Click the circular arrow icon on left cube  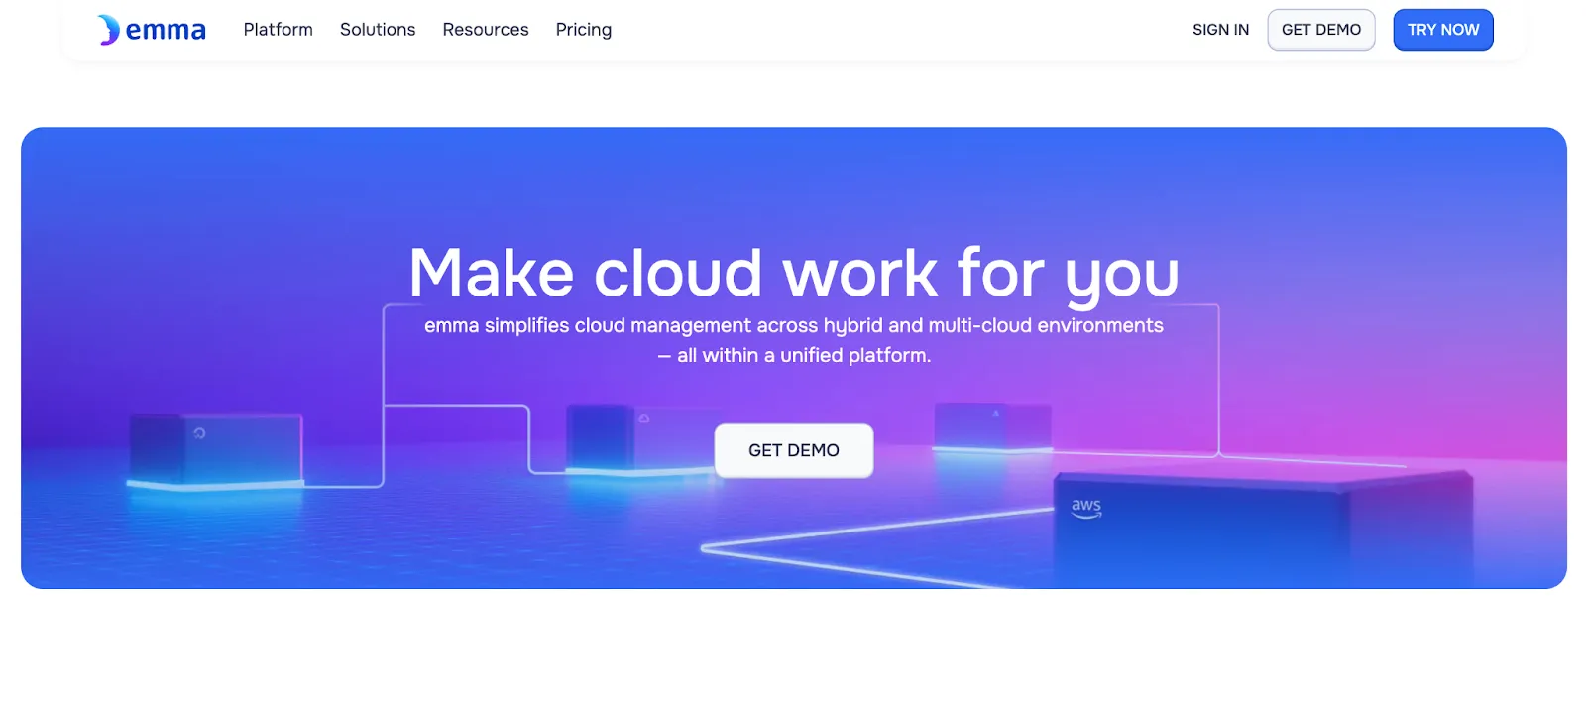pos(199,433)
